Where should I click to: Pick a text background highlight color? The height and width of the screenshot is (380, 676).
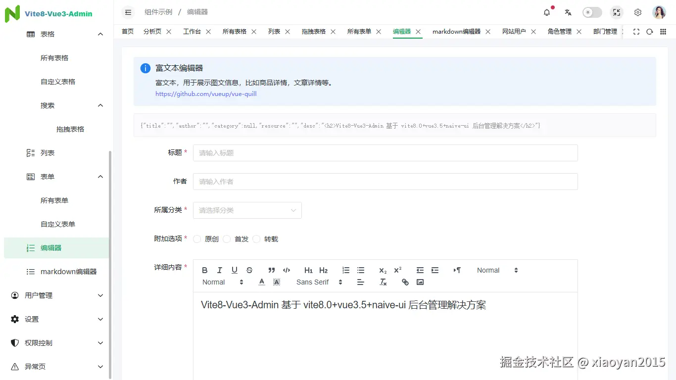point(277,282)
